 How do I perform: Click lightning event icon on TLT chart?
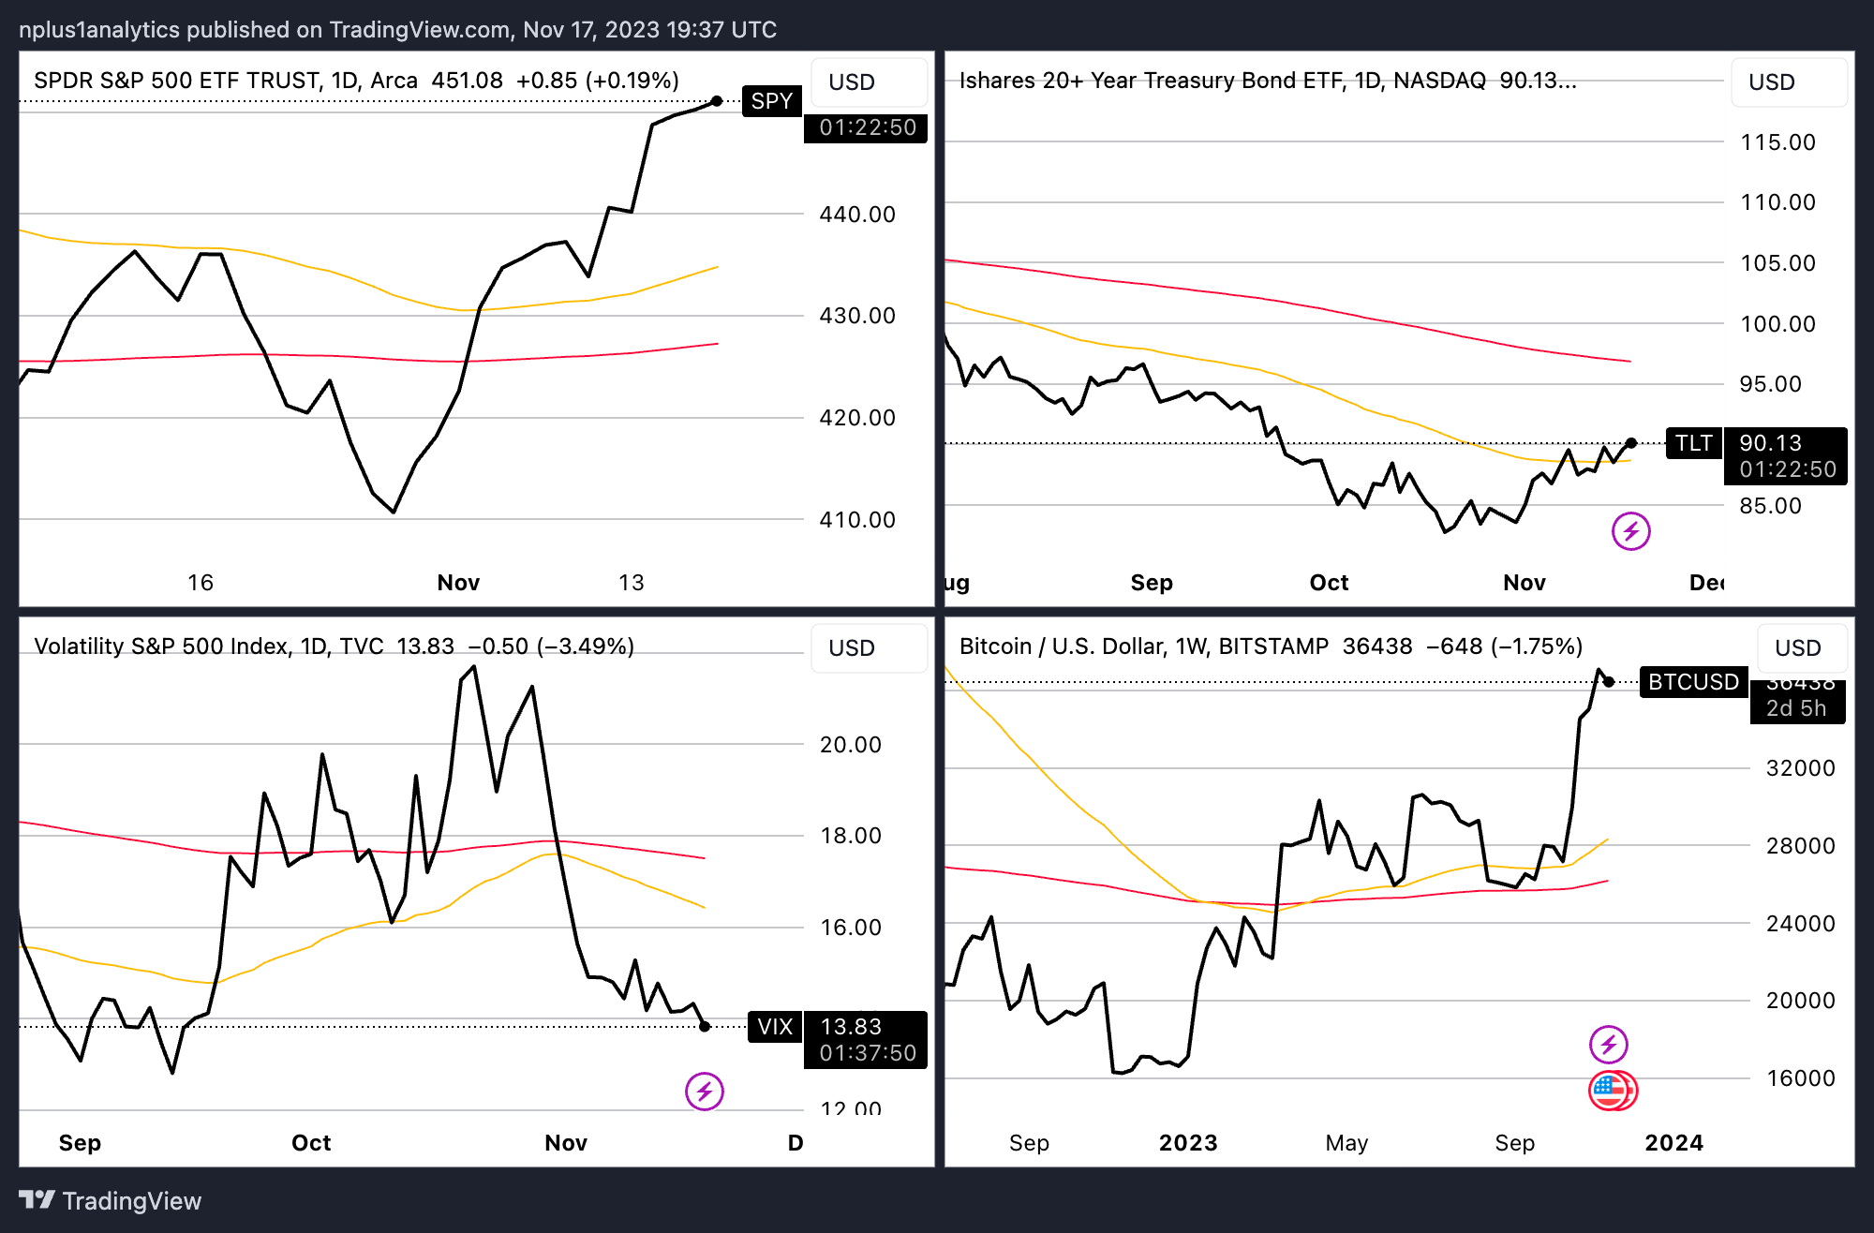[x=1630, y=531]
